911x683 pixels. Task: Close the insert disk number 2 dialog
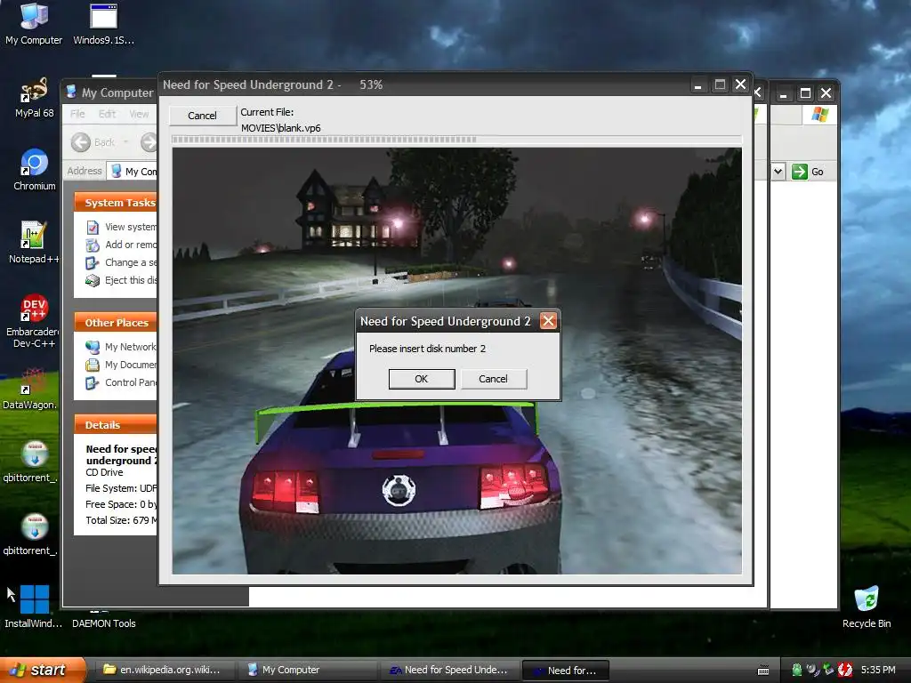548,320
